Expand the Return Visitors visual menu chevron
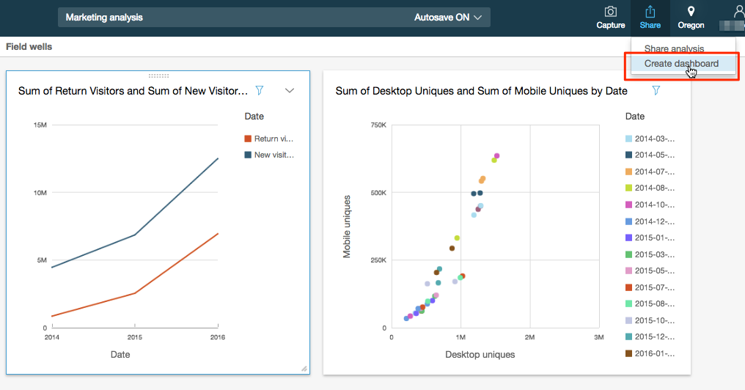 pos(290,90)
